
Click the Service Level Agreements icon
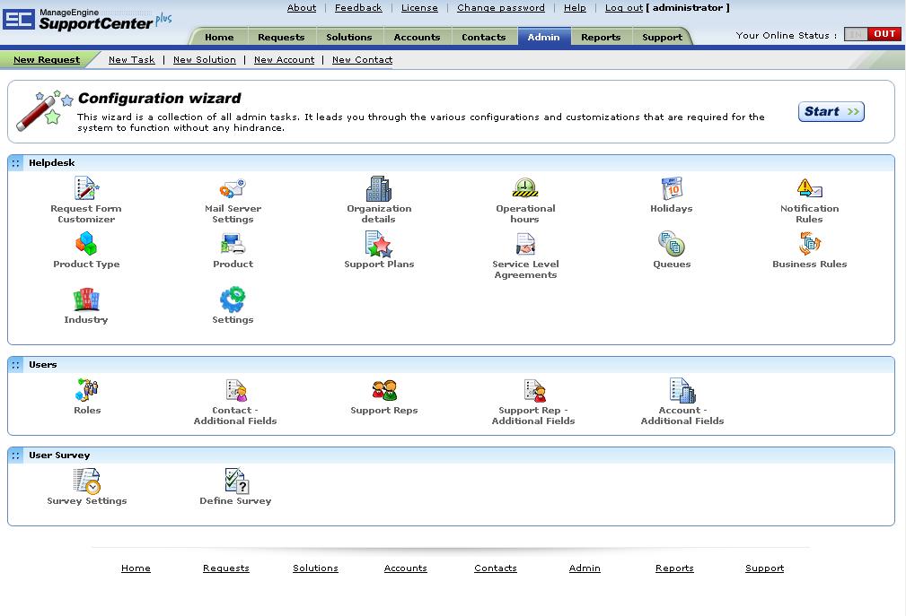coord(525,244)
